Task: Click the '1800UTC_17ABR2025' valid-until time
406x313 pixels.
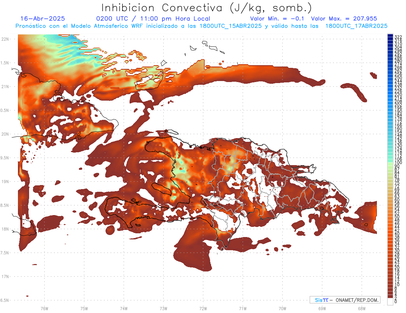Action: pyautogui.click(x=356, y=26)
